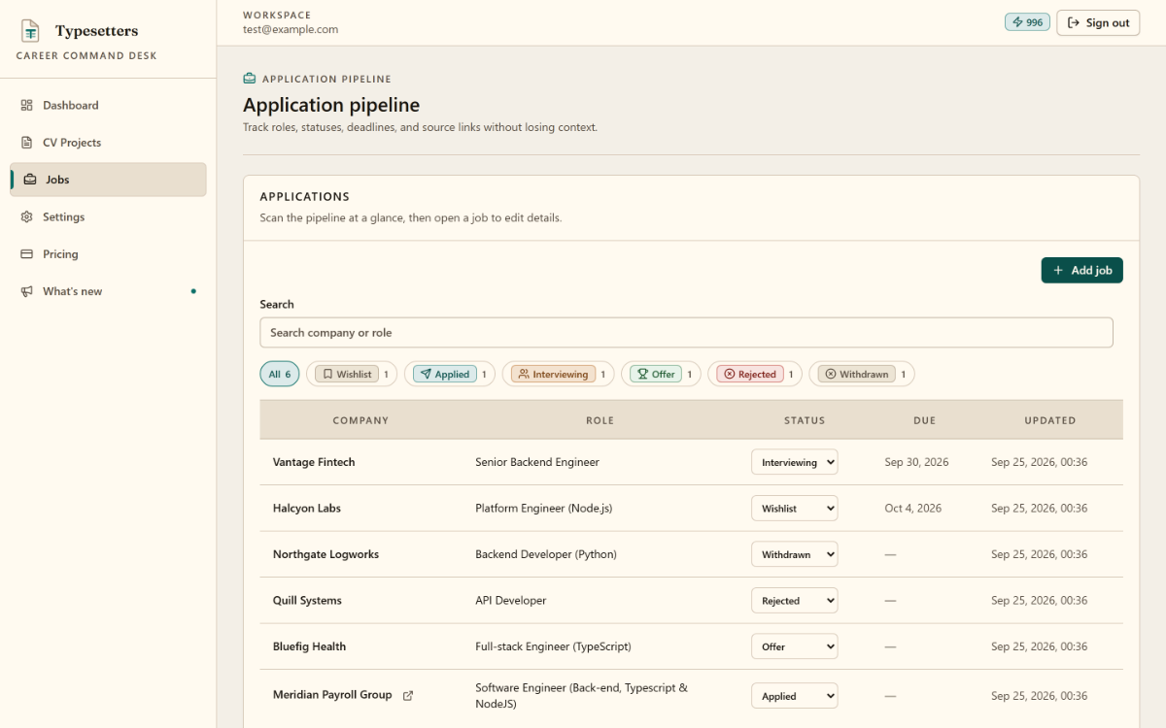The height and width of the screenshot is (728, 1166).
Task: Open status dropdown for Bluefig Health
Action: pyautogui.click(x=794, y=646)
